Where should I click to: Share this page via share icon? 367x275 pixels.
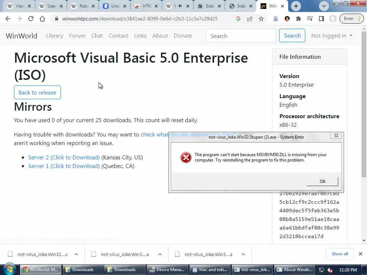pos(250,19)
